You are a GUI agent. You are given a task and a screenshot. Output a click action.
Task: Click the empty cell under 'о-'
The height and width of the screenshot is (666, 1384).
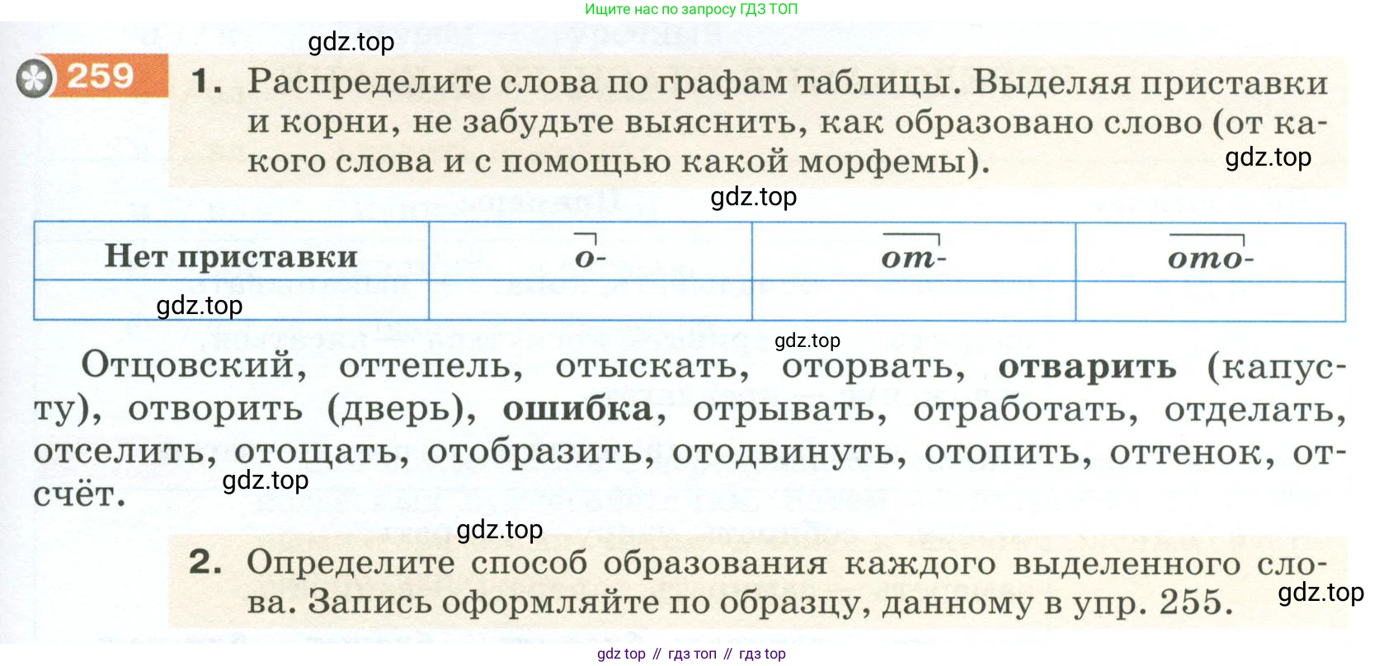tap(591, 300)
